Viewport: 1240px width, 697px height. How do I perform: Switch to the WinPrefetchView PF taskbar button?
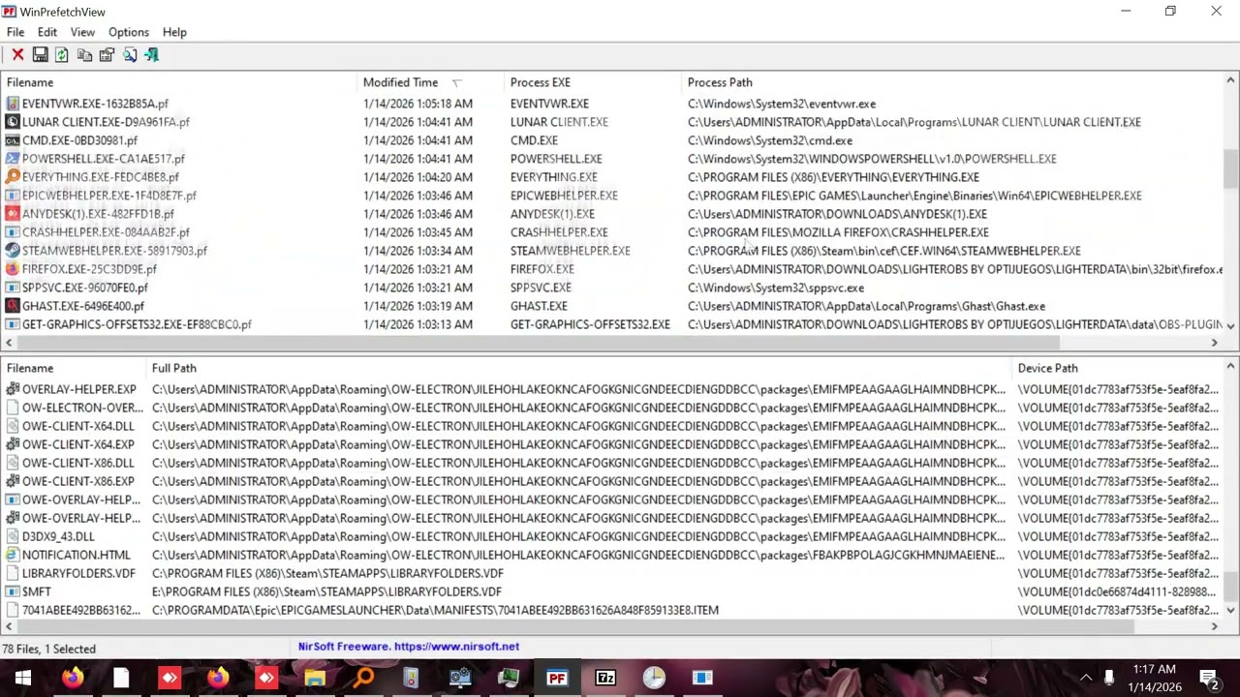pos(557,678)
